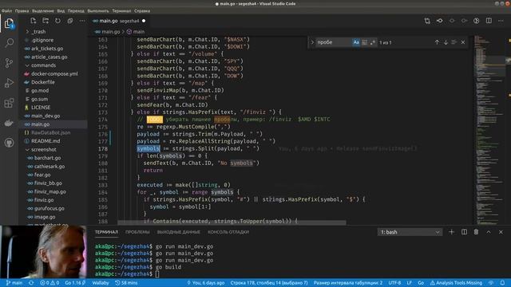Split the editor to the right

click(489, 21)
